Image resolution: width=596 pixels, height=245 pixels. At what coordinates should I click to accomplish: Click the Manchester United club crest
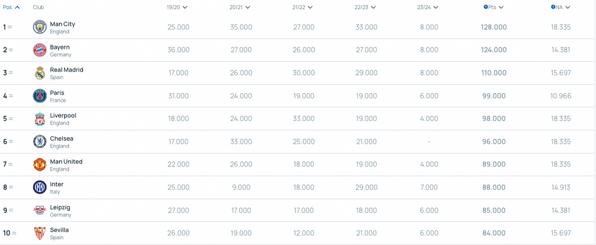coord(40,165)
